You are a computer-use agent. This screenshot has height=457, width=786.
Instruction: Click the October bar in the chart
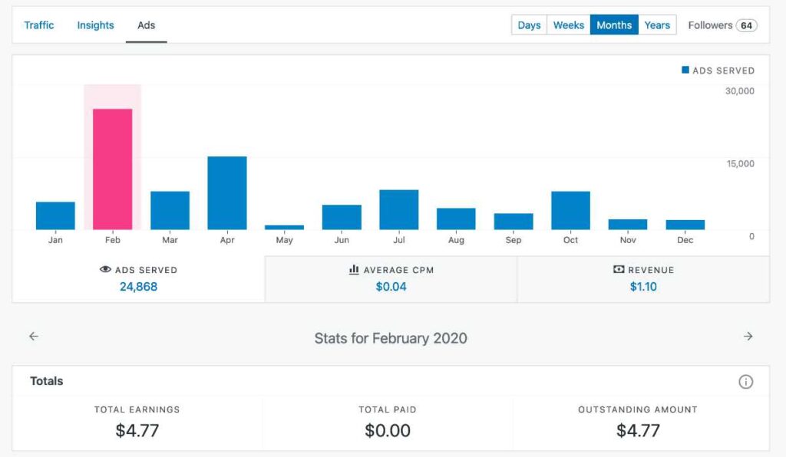(x=570, y=210)
